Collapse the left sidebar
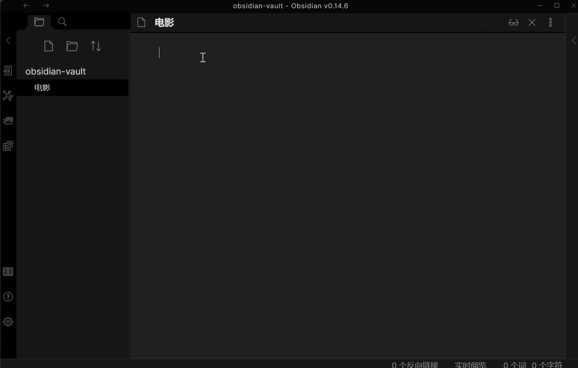Image resolution: width=578 pixels, height=368 pixels. click(x=8, y=40)
